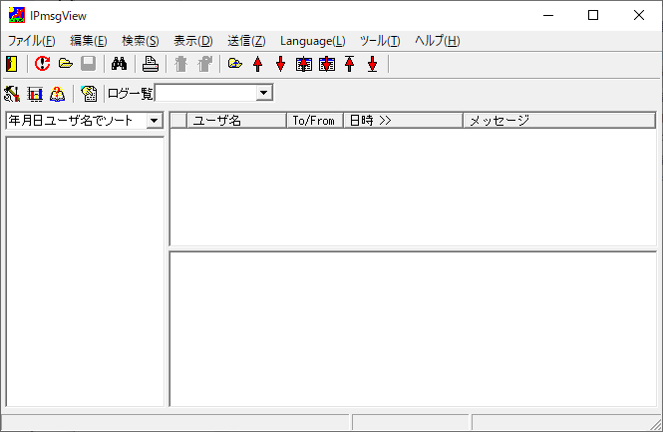This screenshot has height=432, width=663.
Task: Open the ヘルプ(H) menu
Action: click(x=438, y=41)
